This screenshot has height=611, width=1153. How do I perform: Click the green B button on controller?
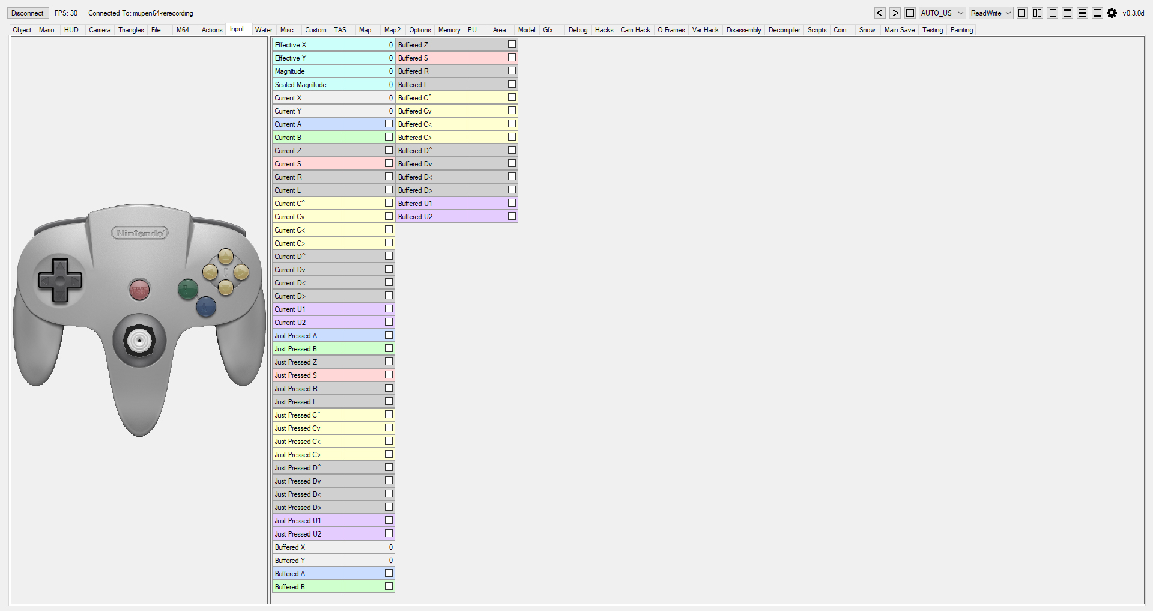pos(188,290)
